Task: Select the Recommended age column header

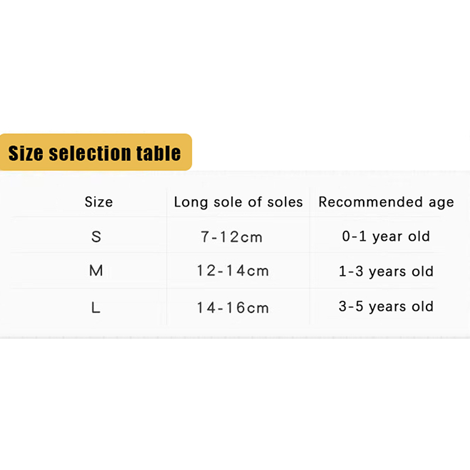Action: pos(386,202)
